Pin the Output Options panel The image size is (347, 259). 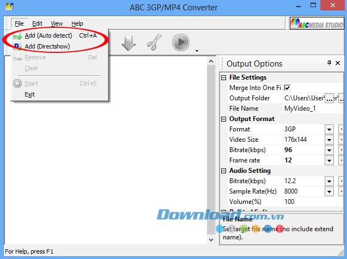tap(329, 63)
